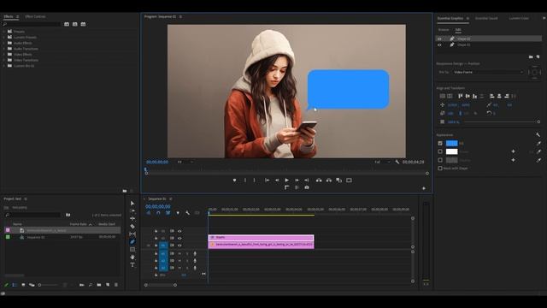The height and width of the screenshot is (308, 547).
Task: Toggle Snap in timeline
Action: (x=158, y=213)
